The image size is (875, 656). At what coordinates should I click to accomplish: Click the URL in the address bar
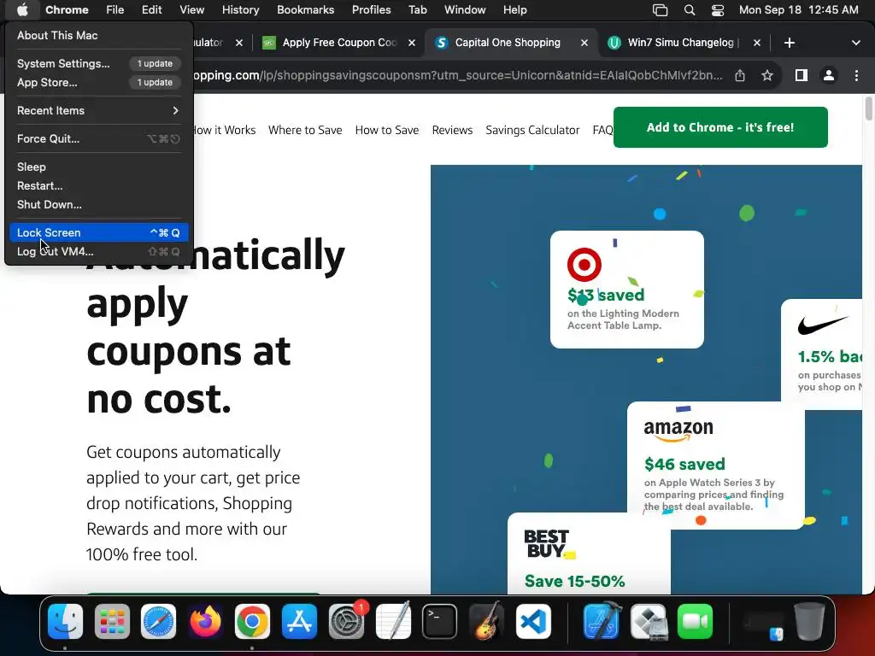[458, 75]
